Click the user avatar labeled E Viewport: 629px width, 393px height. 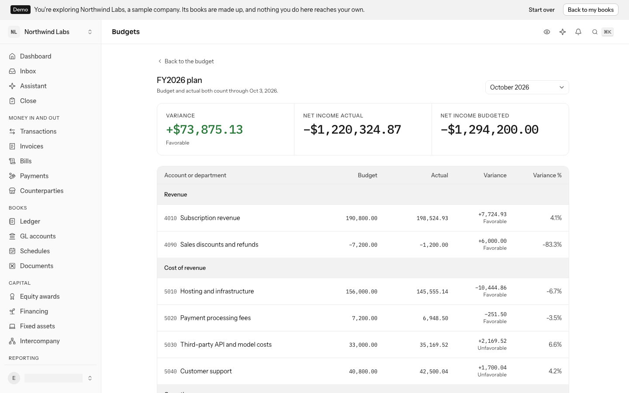[14, 378]
